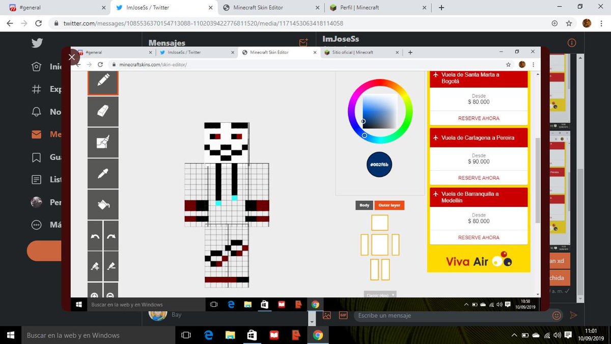The image size is (611, 344).
Task: Open Windows Start menu on bottom taskbar
Action: point(11,335)
